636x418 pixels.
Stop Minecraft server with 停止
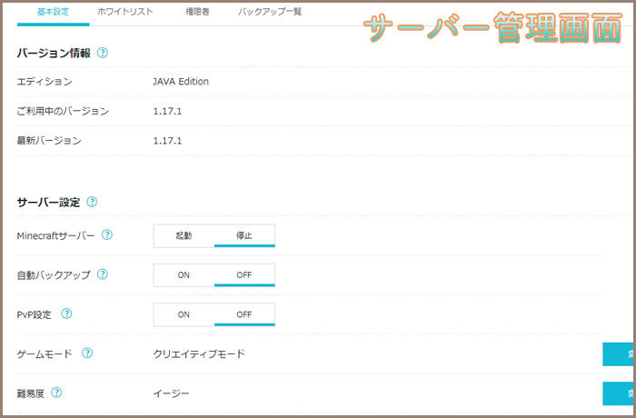tap(244, 235)
